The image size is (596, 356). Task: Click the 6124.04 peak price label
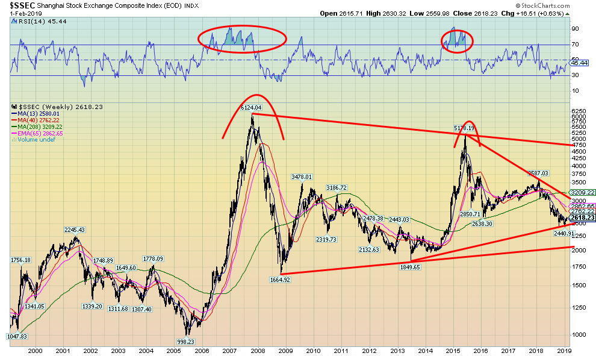click(x=252, y=108)
